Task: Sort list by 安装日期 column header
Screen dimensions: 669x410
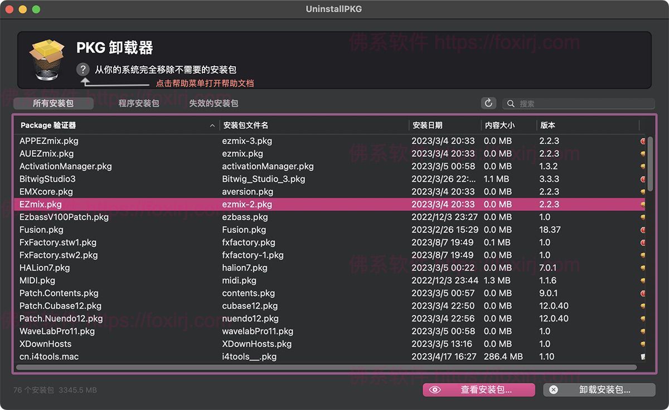Action: [x=428, y=126]
